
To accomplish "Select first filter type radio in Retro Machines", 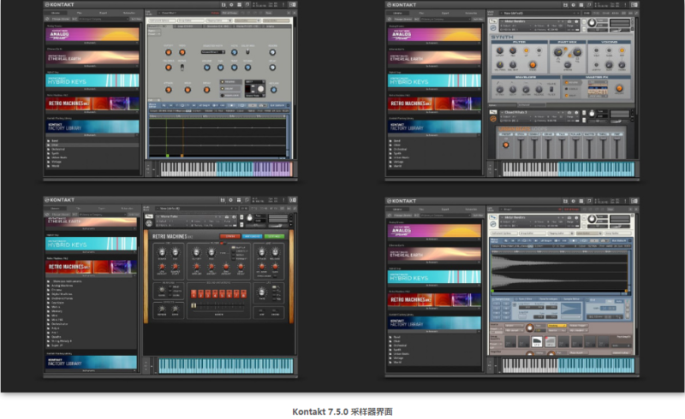I will [x=233, y=247].
